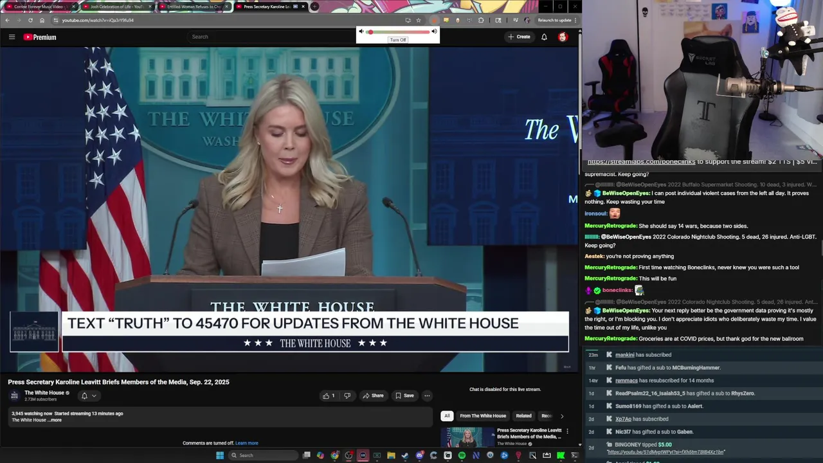
Task: Select the All filter chip
Action: [x=447, y=415]
